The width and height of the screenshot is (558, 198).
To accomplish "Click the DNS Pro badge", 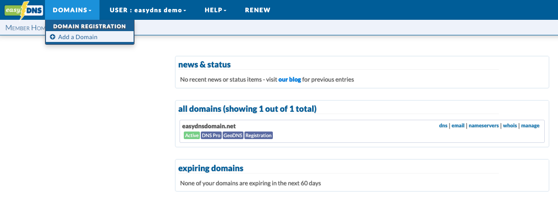I will 211,135.
